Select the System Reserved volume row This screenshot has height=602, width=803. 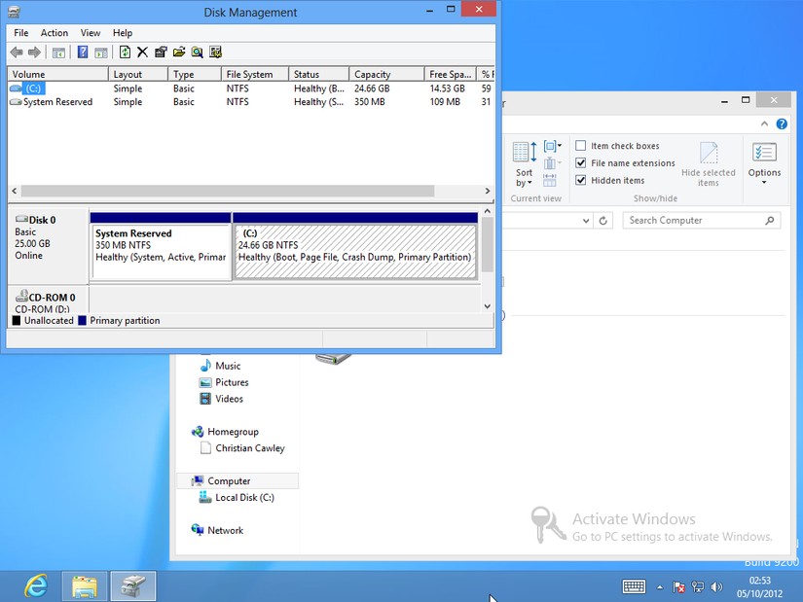coord(251,102)
